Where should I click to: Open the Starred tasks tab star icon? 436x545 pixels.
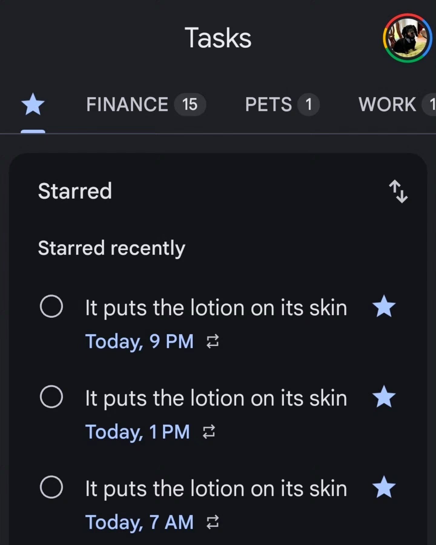point(33,104)
